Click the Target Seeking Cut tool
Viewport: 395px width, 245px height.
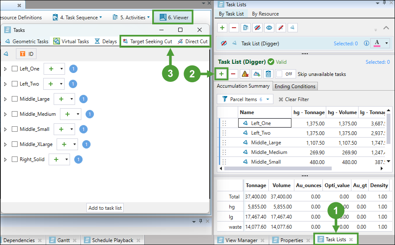148,42
